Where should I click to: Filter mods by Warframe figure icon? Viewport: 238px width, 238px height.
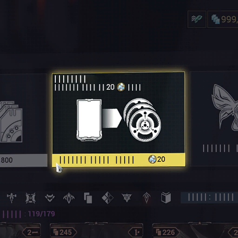[11, 198]
